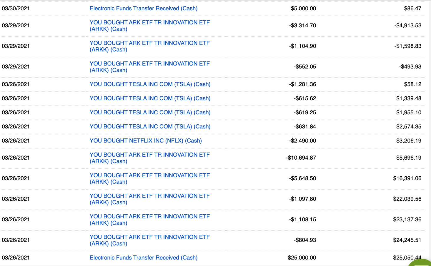Select the $16,391.06 cash balance value
Screen dimensions: 431x266
[407, 178]
